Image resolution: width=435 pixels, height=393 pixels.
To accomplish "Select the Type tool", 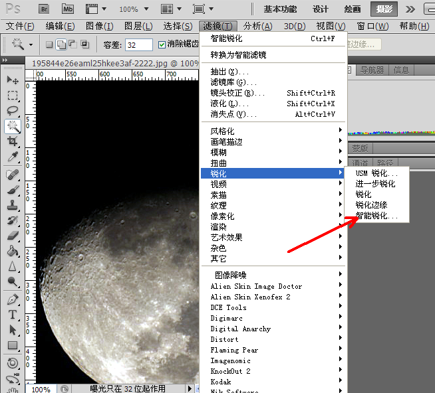I will tap(13, 315).
